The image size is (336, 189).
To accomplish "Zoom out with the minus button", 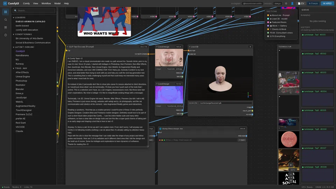I will (x=291, y=175).
